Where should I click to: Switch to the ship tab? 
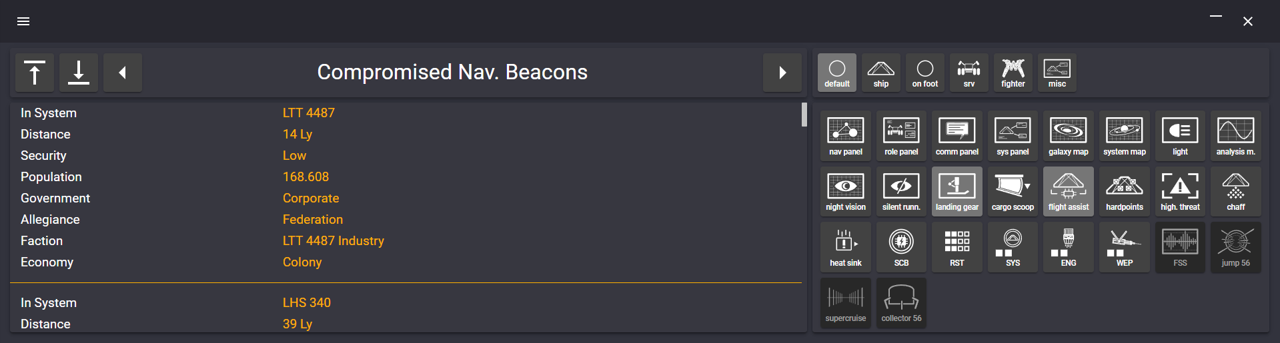(x=880, y=73)
